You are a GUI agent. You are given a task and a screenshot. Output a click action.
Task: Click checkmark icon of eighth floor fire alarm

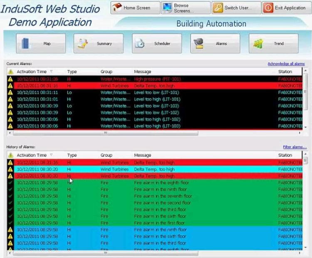click(10, 183)
